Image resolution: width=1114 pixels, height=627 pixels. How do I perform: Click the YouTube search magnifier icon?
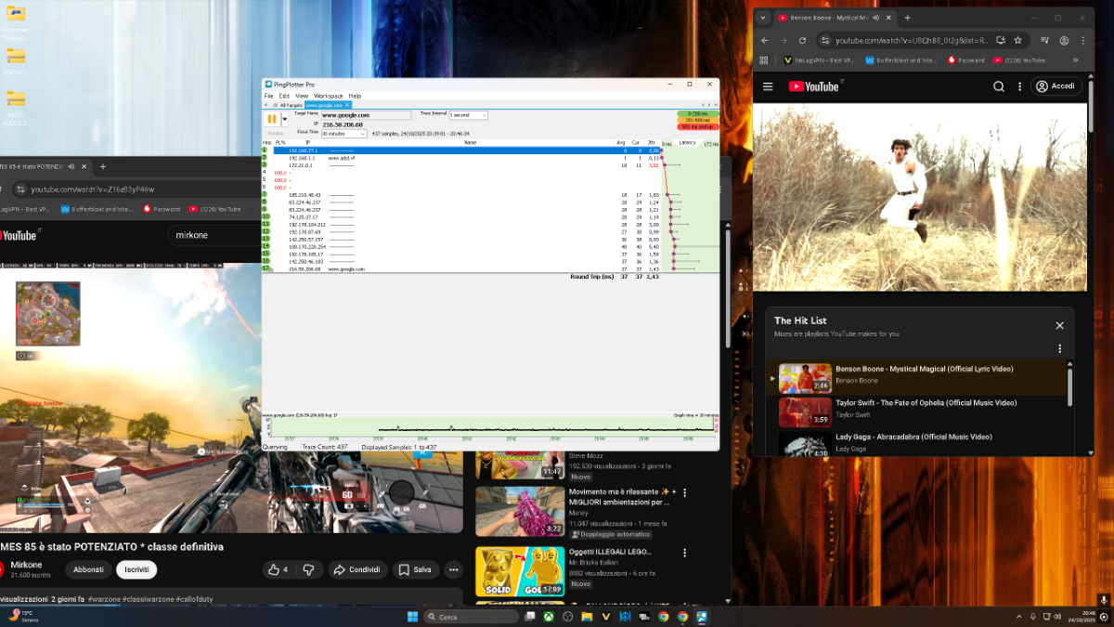coord(999,86)
